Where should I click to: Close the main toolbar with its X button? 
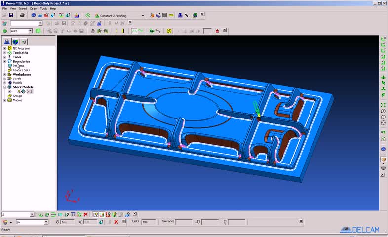coord(202,15)
